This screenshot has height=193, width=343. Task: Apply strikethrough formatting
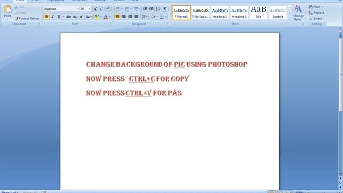69,17
